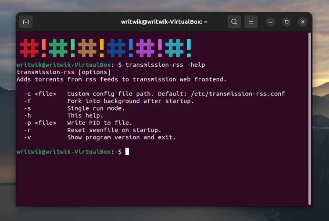This screenshot has width=329, height=221.
Task: Maximize the terminal window
Action: [286, 22]
